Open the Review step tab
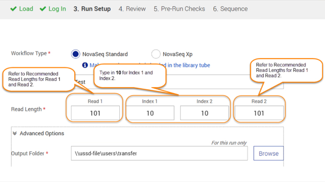325x182 pixels. point(132,9)
